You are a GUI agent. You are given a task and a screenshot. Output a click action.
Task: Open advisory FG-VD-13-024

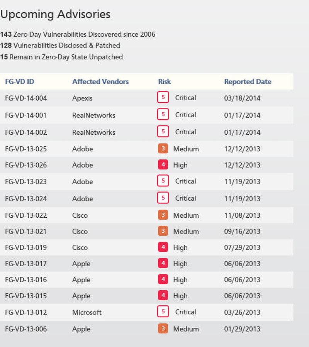[x=26, y=199]
